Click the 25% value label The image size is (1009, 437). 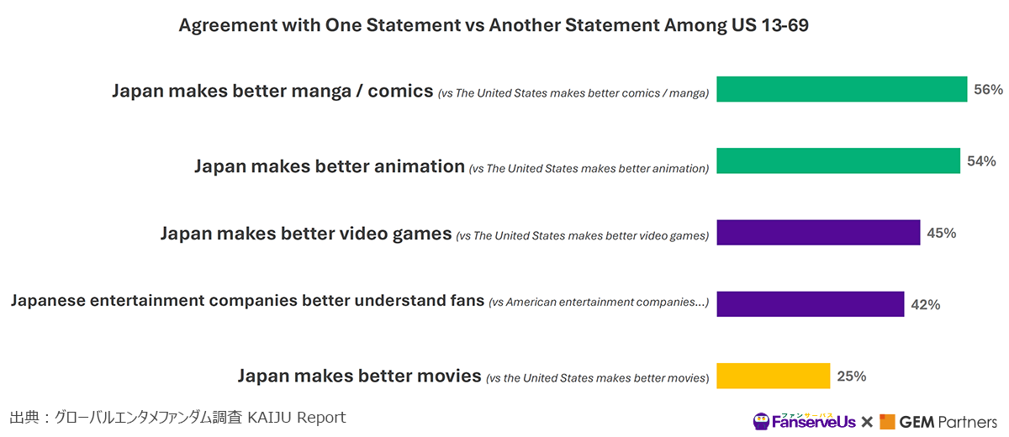point(852,376)
